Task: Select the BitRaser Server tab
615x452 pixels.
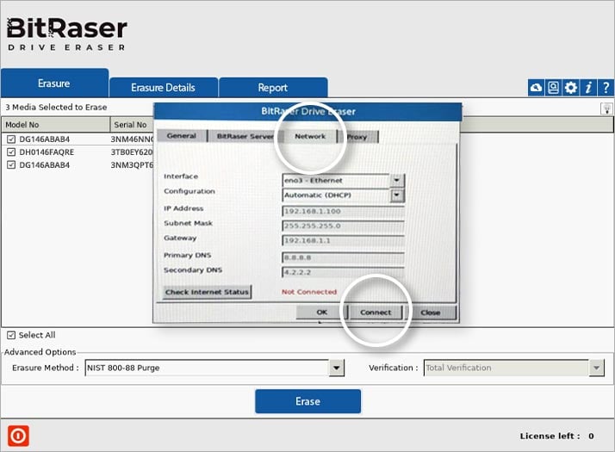Action: tap(245, 136)
